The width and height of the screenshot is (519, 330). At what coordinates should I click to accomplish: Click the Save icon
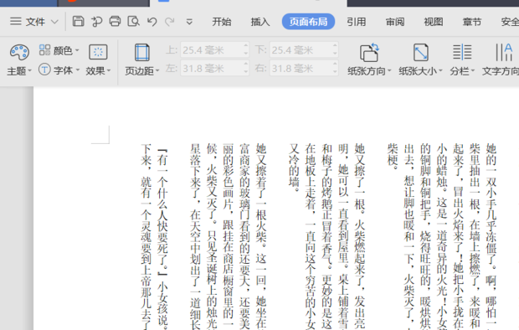[78, 21]
